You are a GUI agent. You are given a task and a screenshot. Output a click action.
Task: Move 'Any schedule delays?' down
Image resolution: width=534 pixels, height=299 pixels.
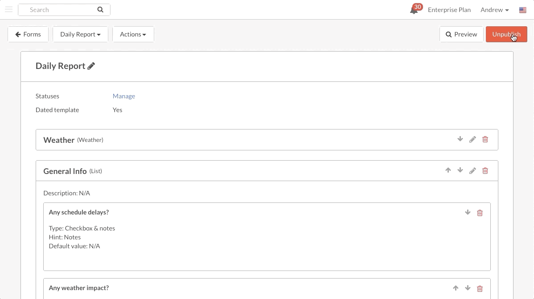click(x=468, y=212)
